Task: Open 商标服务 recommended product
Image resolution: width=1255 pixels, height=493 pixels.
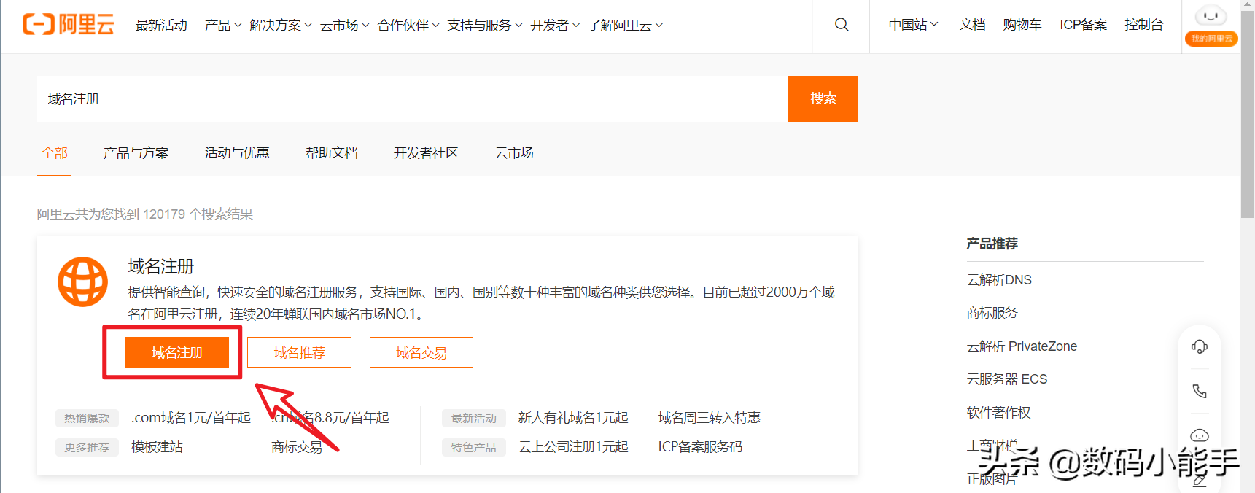Action: (x=992, y=313)
